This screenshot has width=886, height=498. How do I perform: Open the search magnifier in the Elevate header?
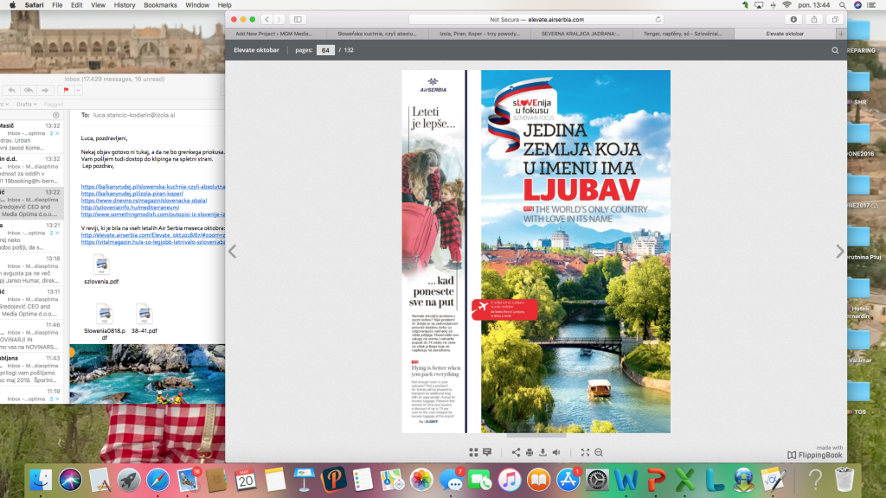pyautogui.click(x=835, y=50)
